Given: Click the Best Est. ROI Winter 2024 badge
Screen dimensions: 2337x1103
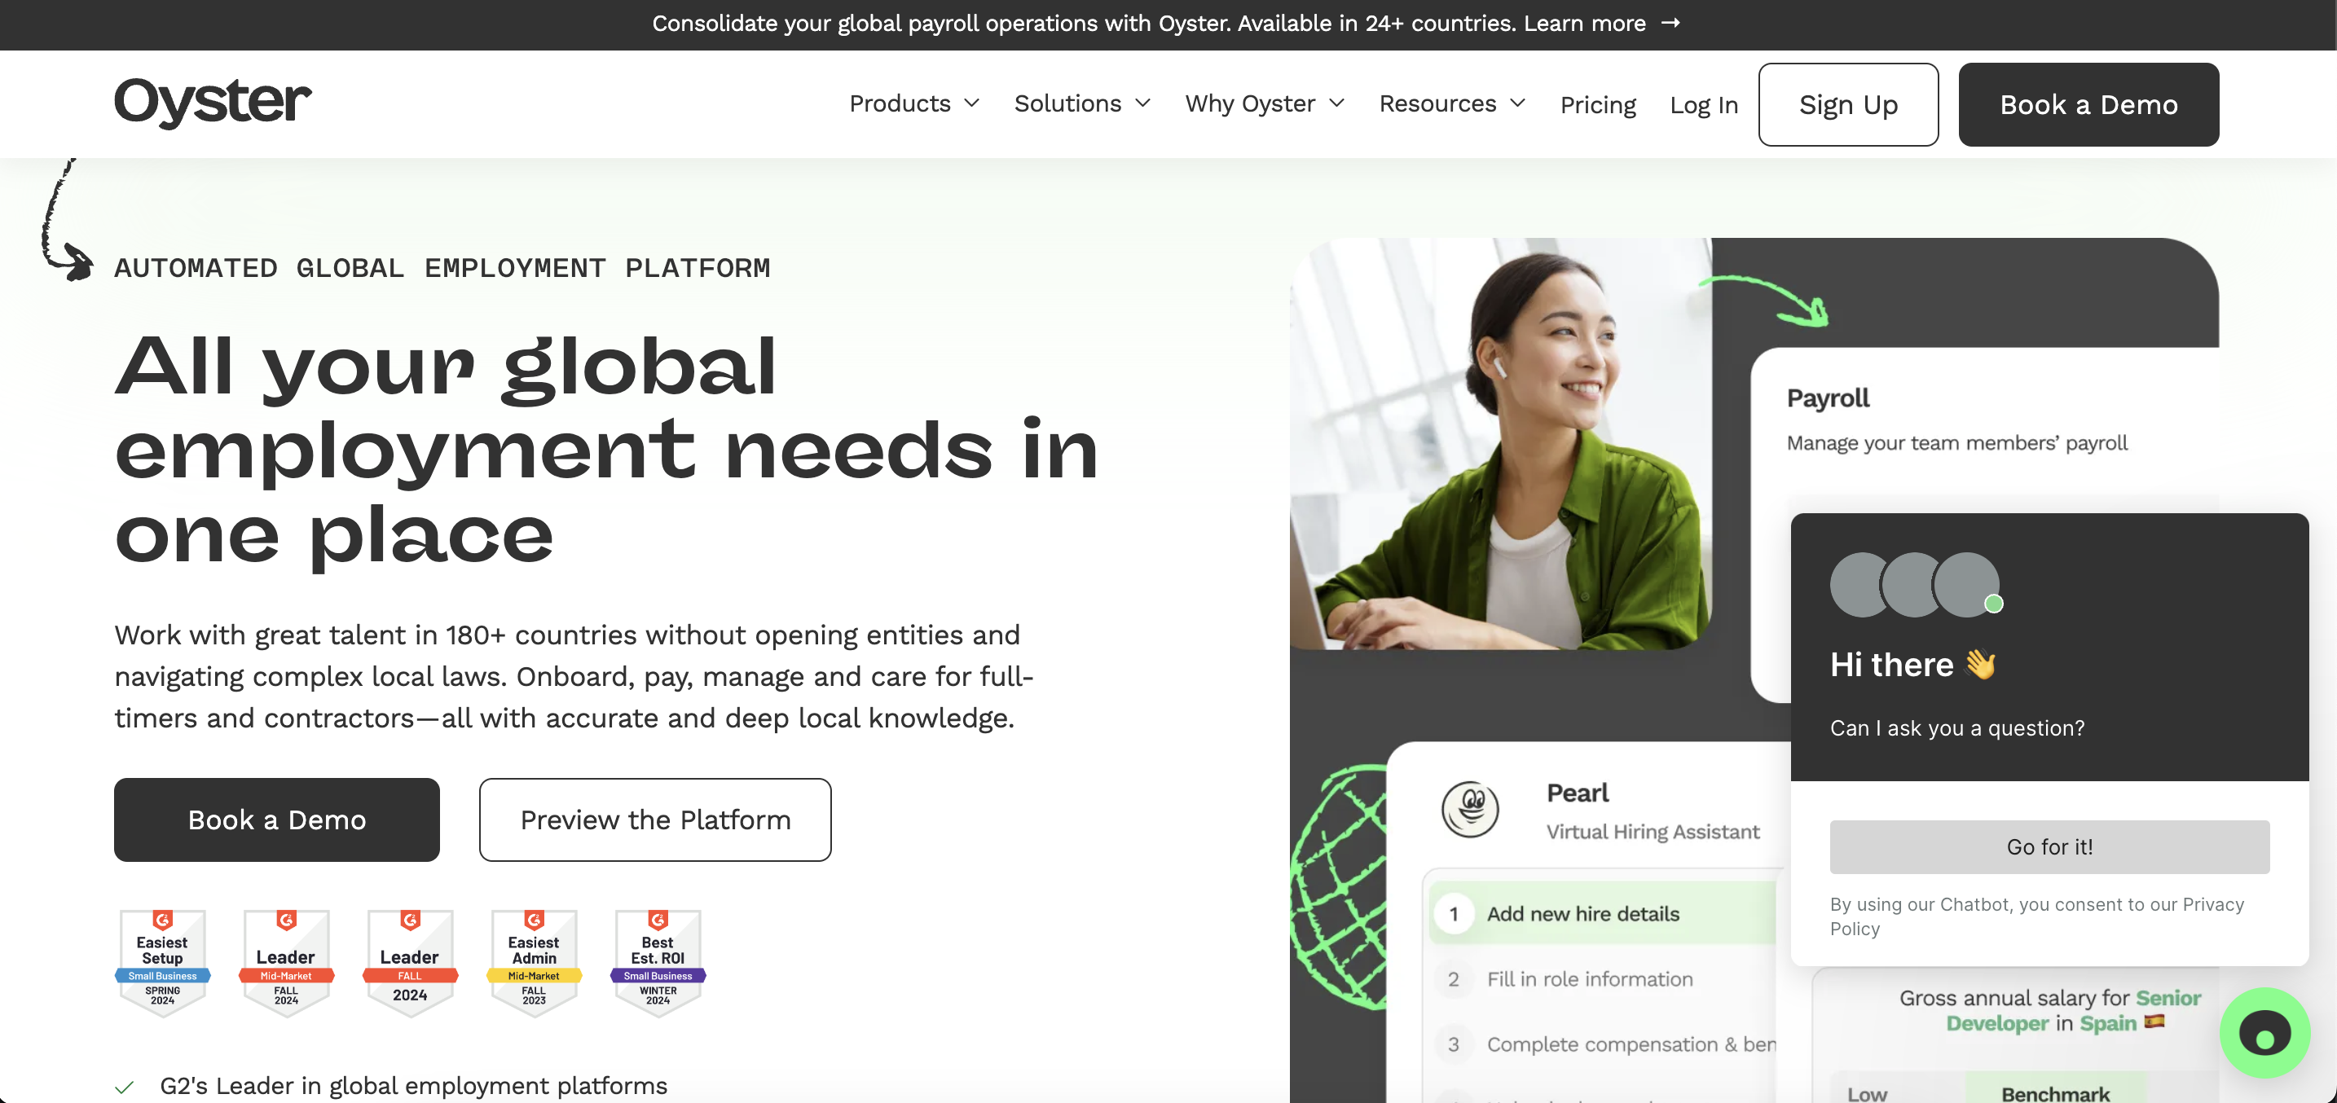Looking at the screenshot, I should click(x=658, y=962).
